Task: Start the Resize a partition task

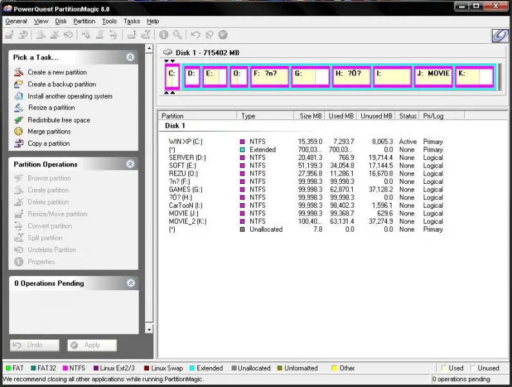Action: (52, 108)
